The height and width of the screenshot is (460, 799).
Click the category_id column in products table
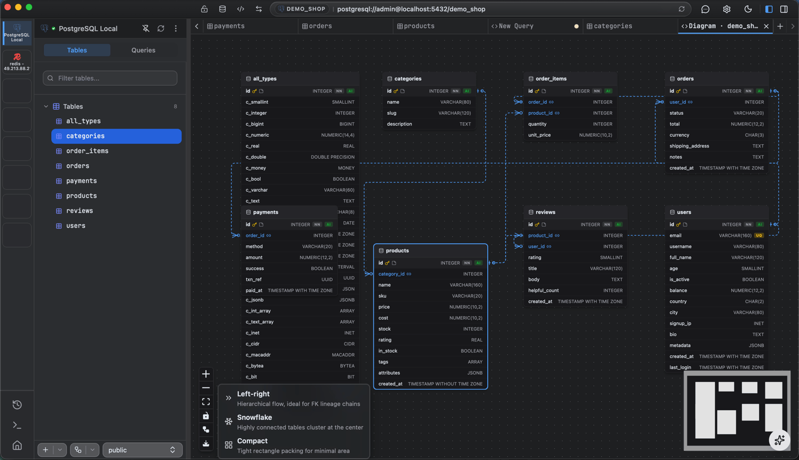[x=430, y=274]
